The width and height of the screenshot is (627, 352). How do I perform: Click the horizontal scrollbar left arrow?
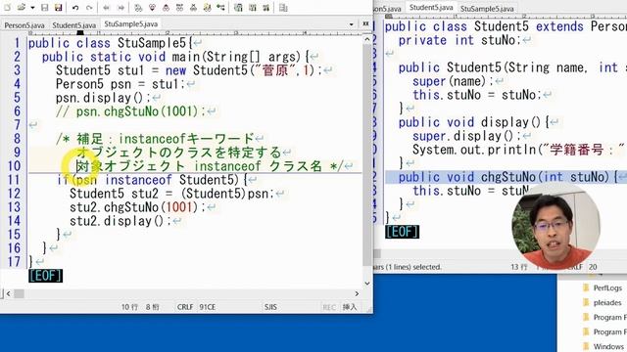[8, 293]
